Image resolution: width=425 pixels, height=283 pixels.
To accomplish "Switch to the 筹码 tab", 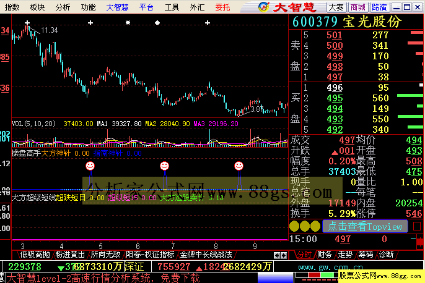I will point(366,255).
